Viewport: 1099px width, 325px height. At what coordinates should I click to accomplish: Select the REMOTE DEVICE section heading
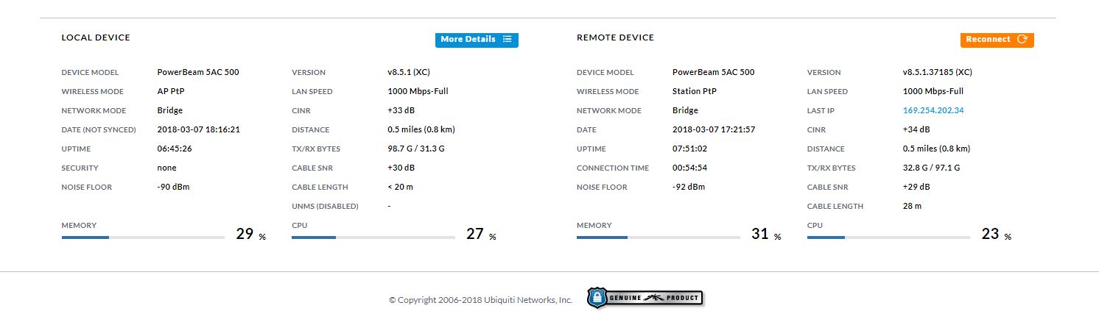click(x=615, y=37)
